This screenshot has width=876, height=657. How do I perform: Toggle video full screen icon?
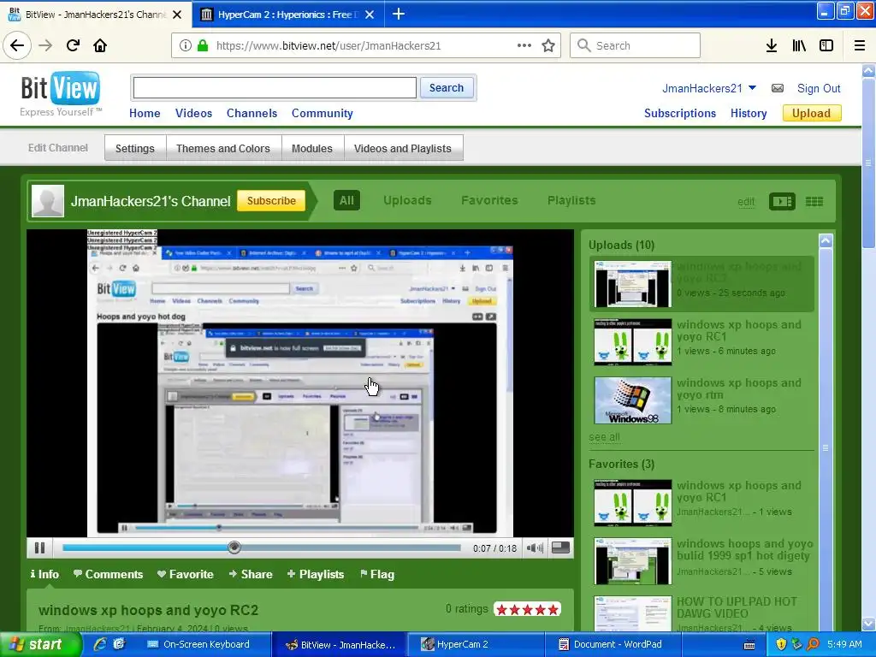click(561, 548)
